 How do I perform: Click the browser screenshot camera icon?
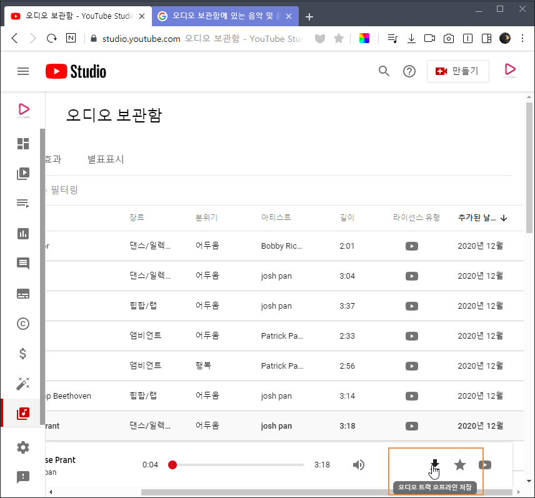point(448,38)
